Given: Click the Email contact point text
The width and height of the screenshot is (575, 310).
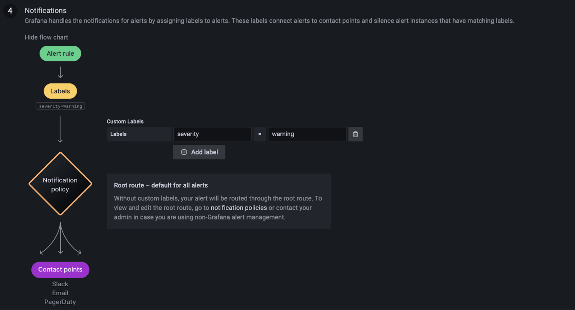Looking at the screenshot, I should pyautogui.click(x=60, y=293).
